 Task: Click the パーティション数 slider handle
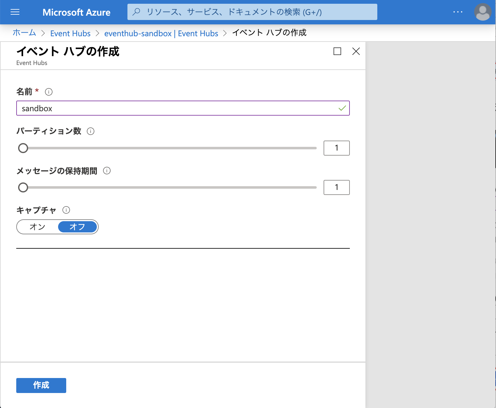coord(23,148)
